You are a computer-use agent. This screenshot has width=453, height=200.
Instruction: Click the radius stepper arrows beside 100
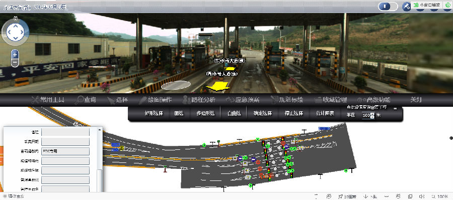372,115
